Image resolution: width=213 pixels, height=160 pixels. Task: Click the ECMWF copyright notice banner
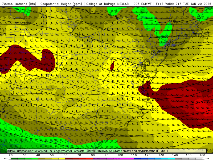pyautogui.click(x=107, y=151)
